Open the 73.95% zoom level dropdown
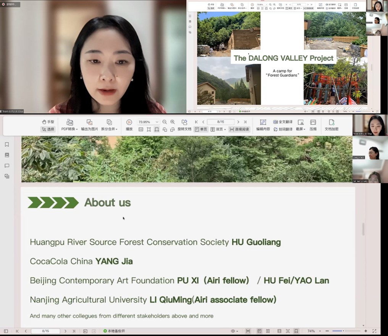This screenshot has width=388, height=336. coord(148,122)
